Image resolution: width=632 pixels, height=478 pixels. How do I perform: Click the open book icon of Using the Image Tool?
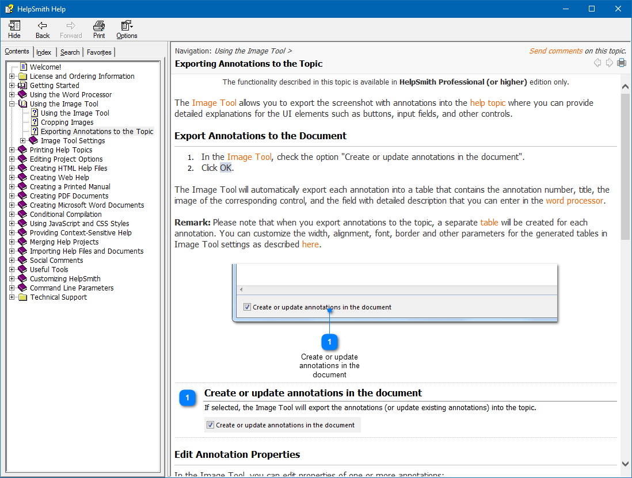[23, 104]
